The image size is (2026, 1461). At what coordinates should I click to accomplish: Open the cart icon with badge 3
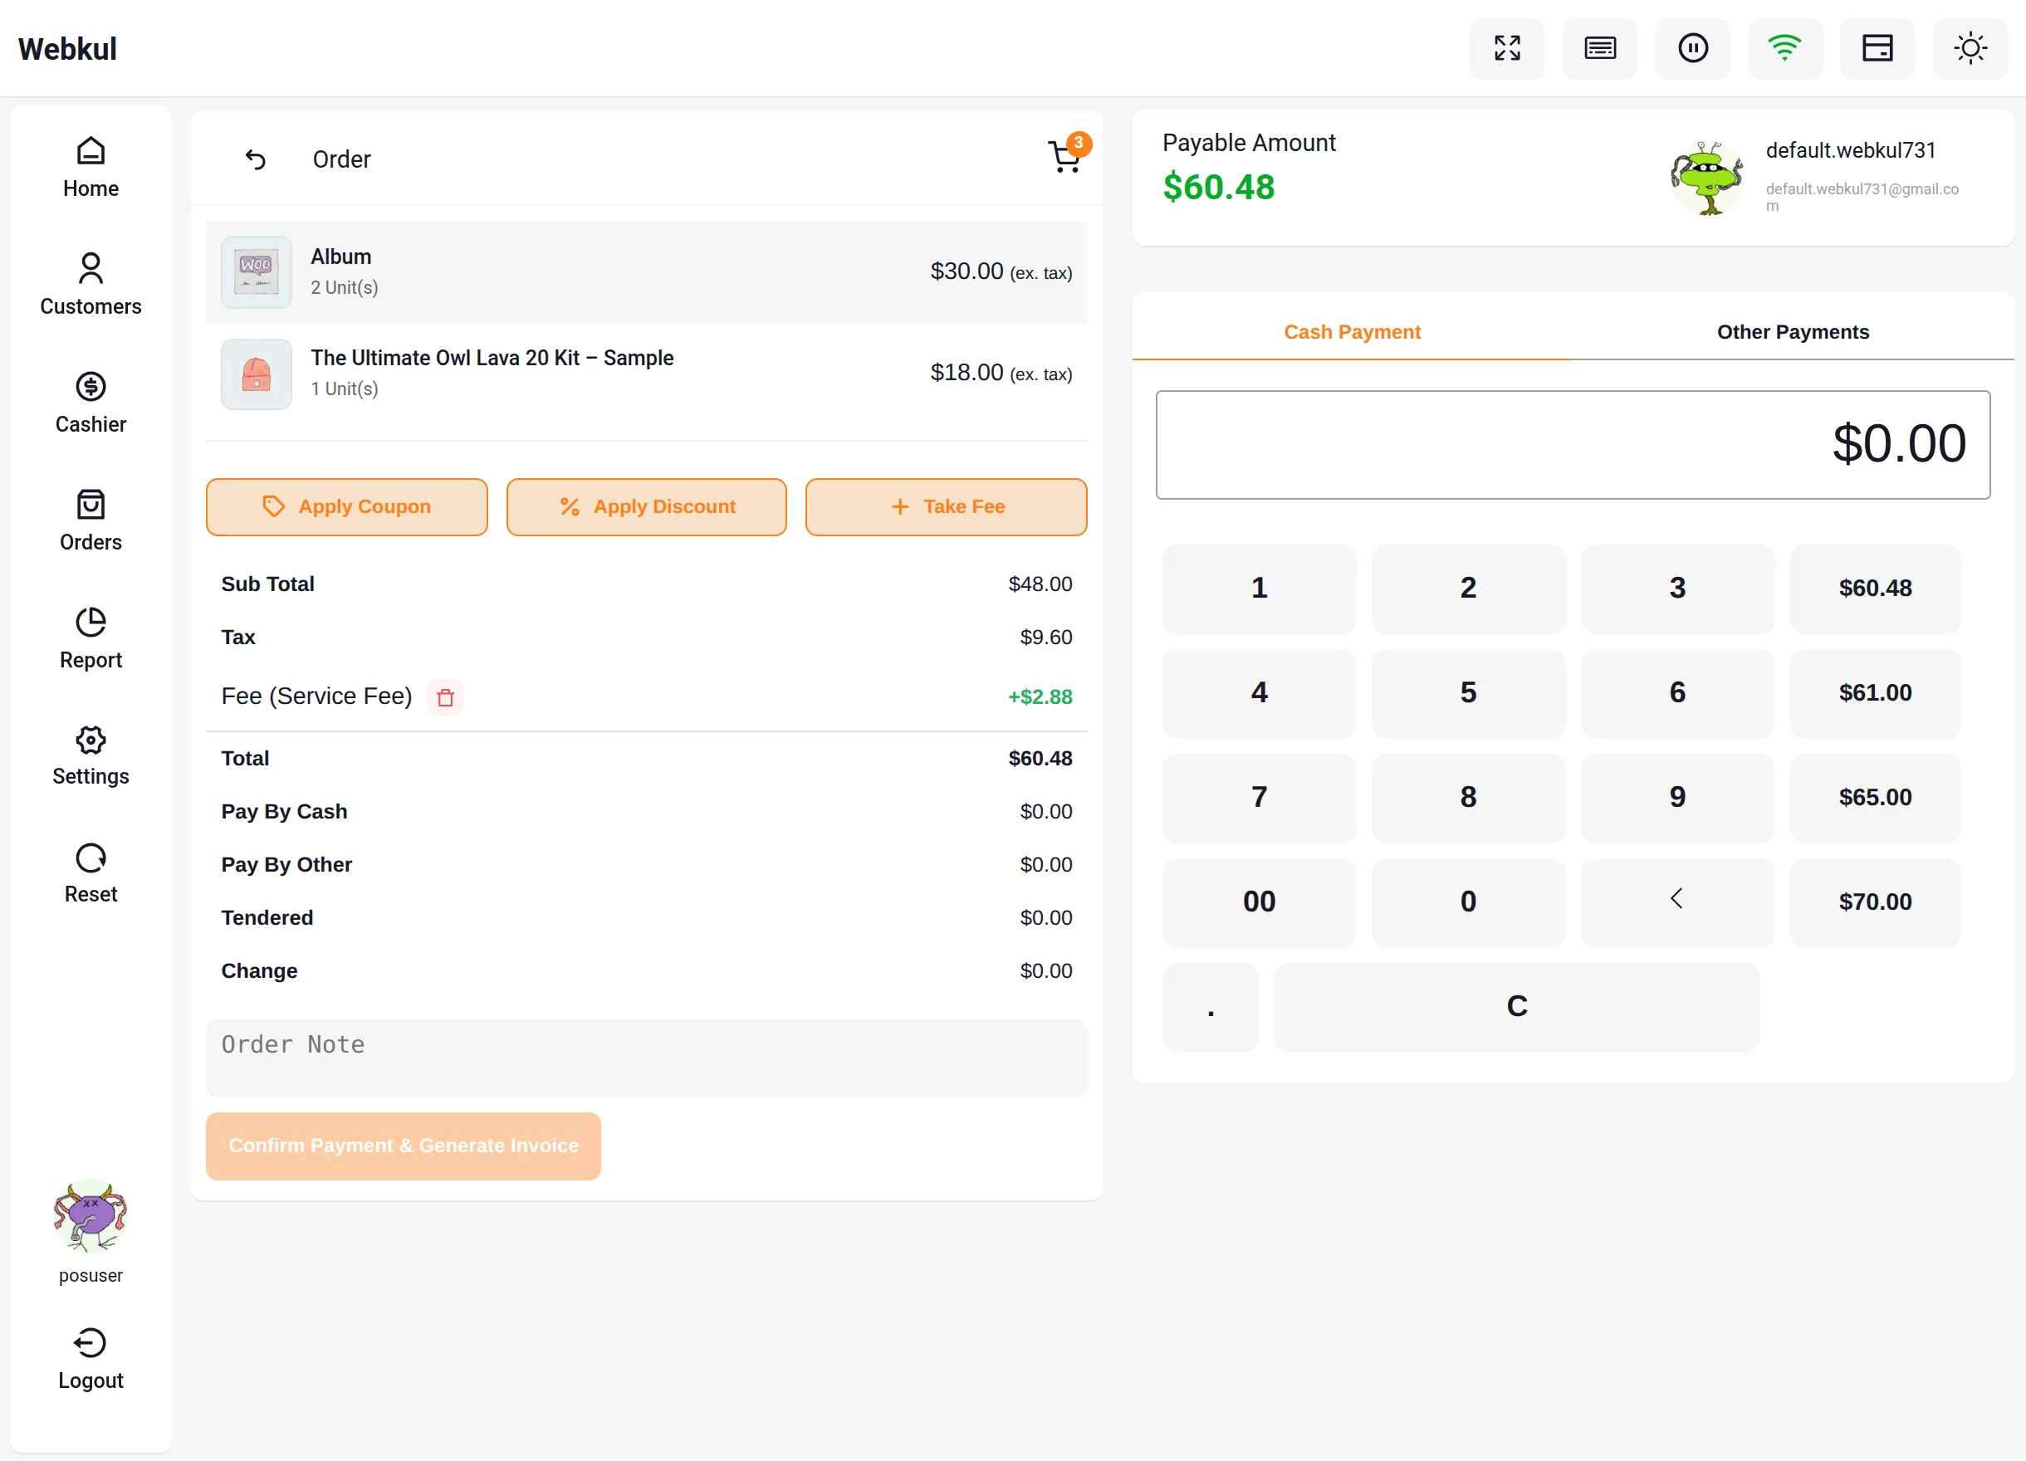coord(1068,155)
